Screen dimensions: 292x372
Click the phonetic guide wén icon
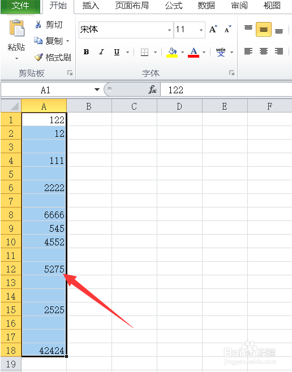click(x=221, y=52)
